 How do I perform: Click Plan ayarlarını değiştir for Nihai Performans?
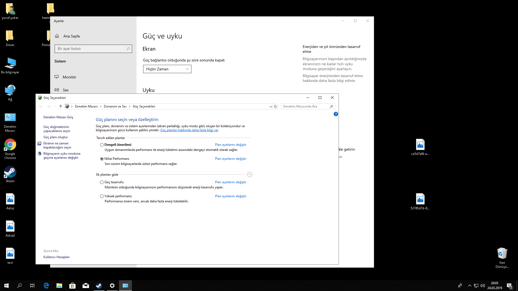230,159
